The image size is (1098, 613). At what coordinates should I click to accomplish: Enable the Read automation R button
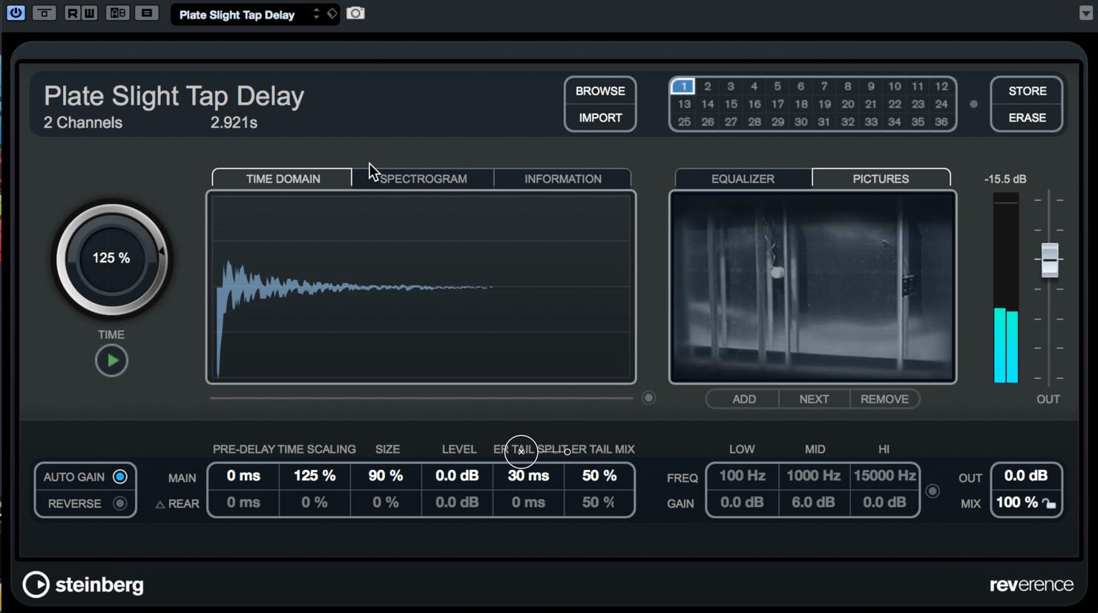72,13
